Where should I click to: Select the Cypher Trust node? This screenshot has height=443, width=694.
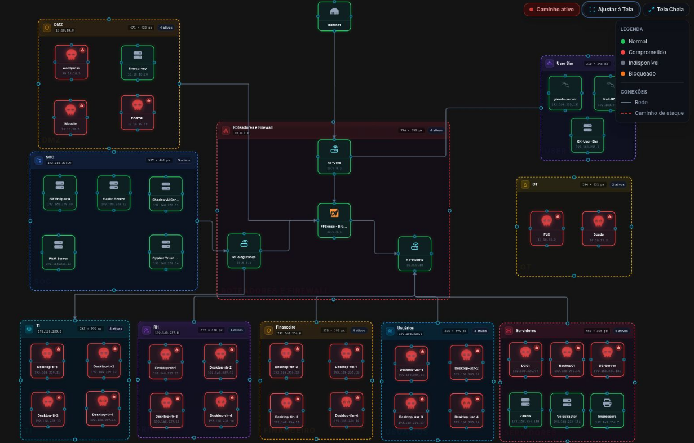click(x=166, y=251)
